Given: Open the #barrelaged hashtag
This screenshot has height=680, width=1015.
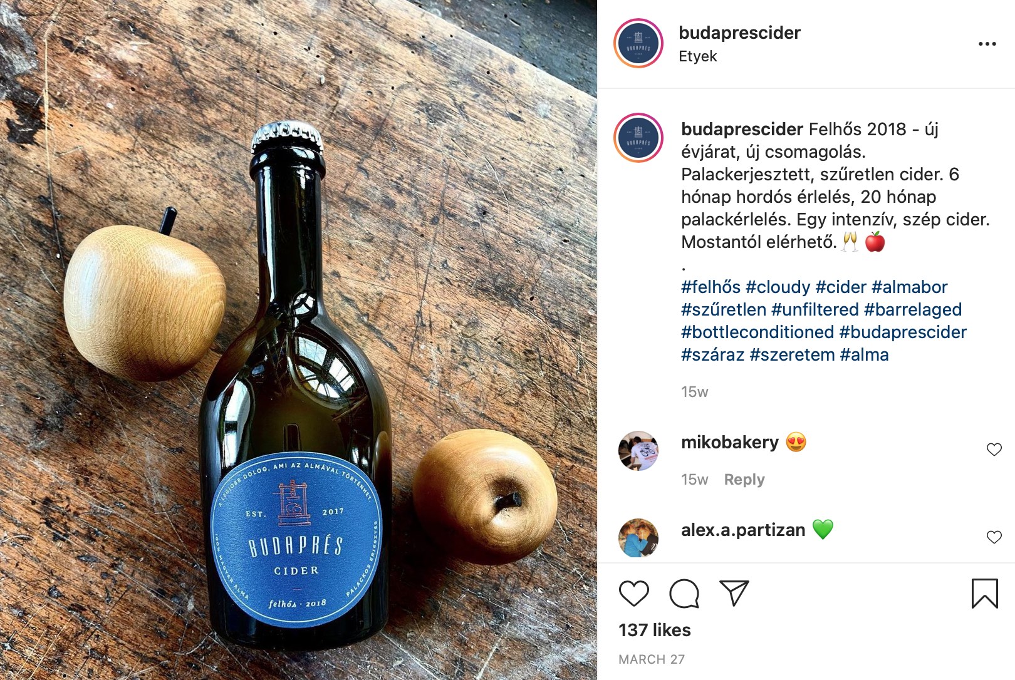Looking at the screenshot, I should pos(913,310).
